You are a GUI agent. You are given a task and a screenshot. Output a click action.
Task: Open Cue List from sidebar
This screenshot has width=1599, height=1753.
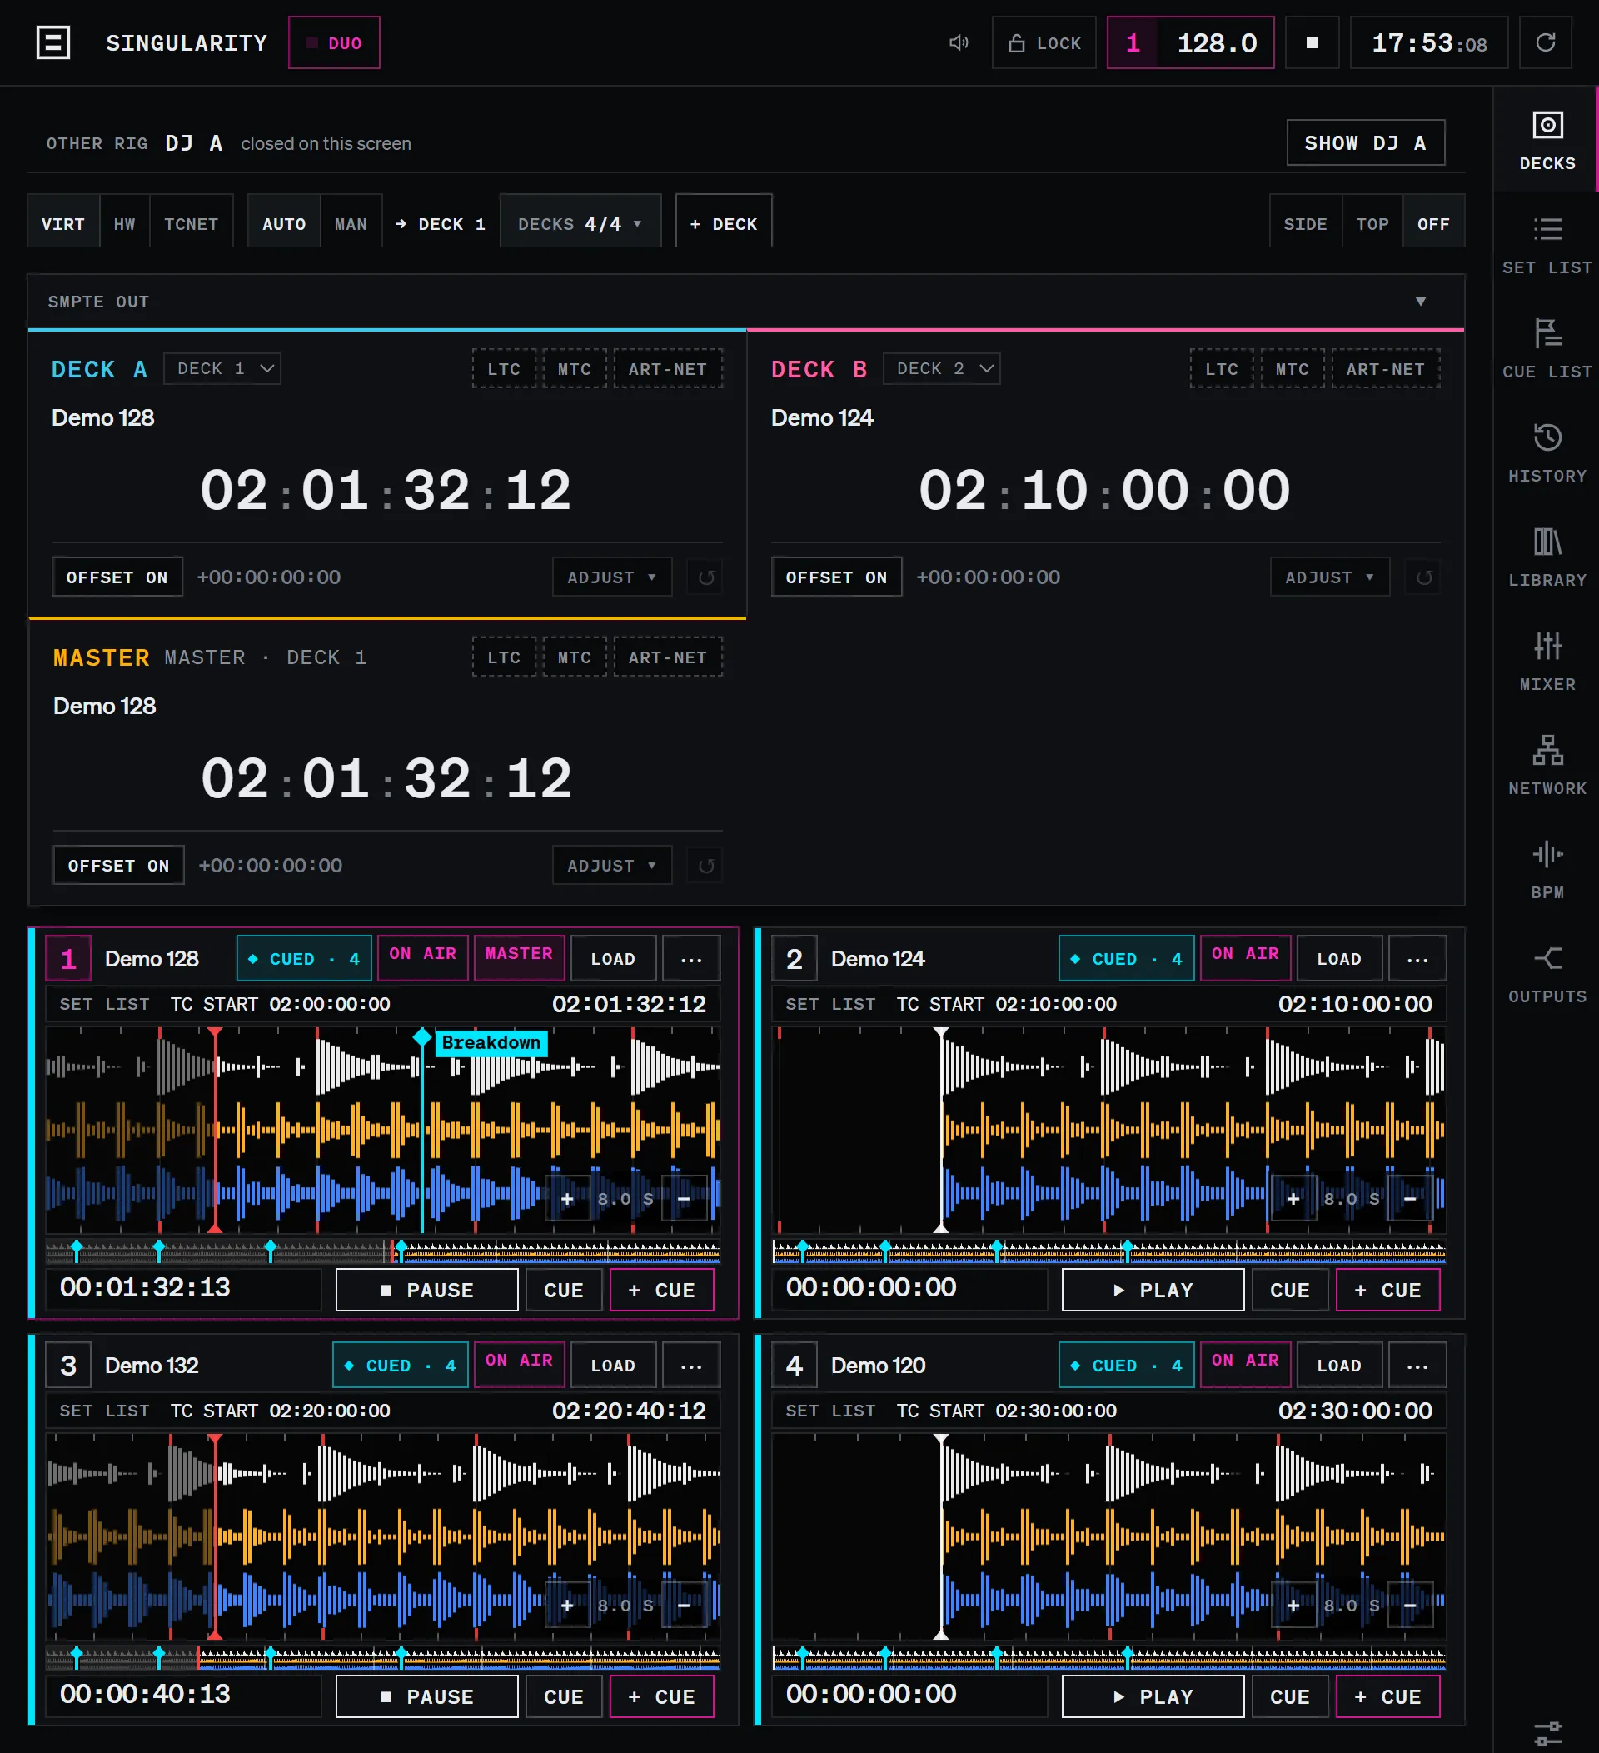[x=1547, y=349]
